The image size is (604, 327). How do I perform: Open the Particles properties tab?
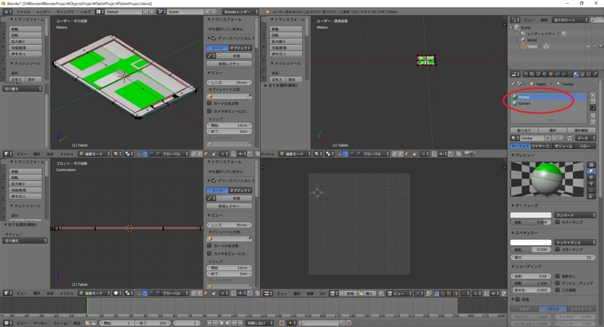pos(588,74)
